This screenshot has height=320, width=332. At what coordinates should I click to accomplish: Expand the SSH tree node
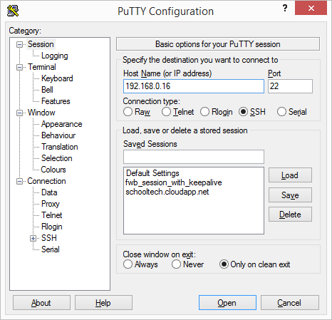coord(33,238)
